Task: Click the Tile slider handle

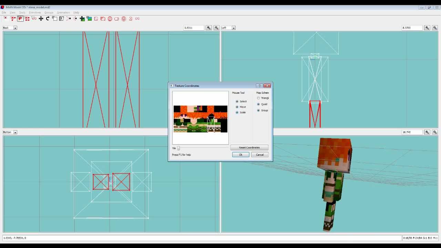Action: [178, 148]
